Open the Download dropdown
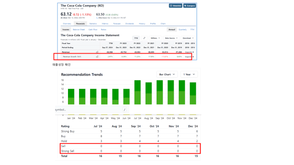 pyautogui.click(x=188, y=38)
